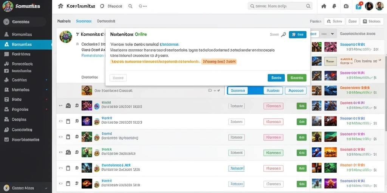Click the magnifier followed by three dots in the header

point(143,6)
